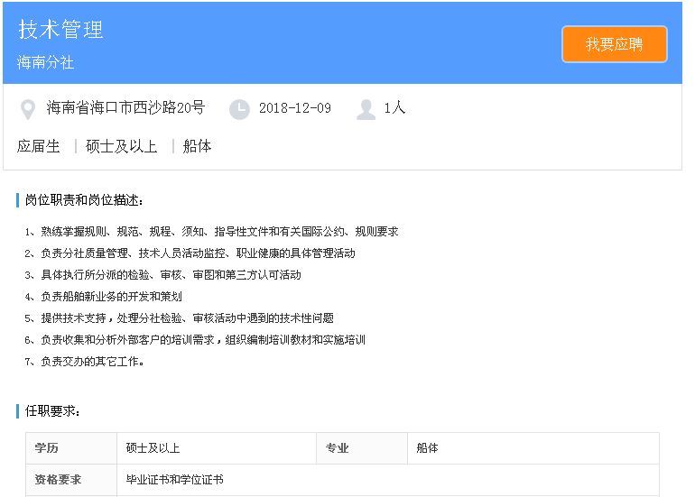Image resolution: width=695 pixels, height=497 pixels.
Task: Click address 海南省海口市西沙路20号
Action: 125,107
